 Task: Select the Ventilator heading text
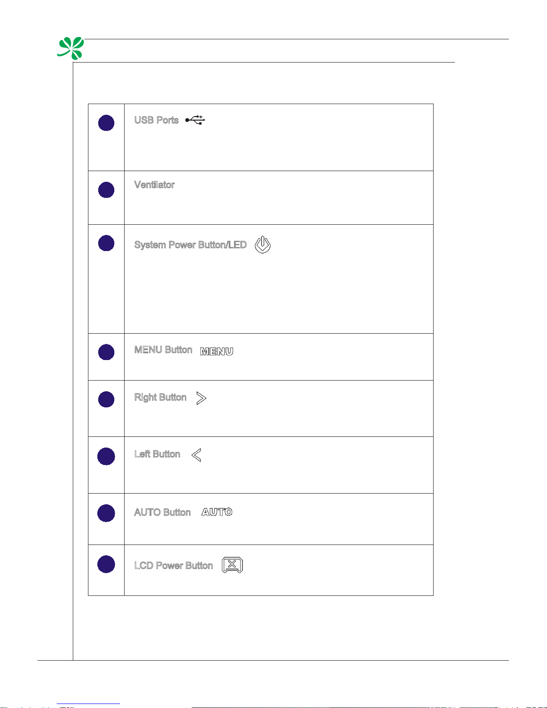click(154, 184)
